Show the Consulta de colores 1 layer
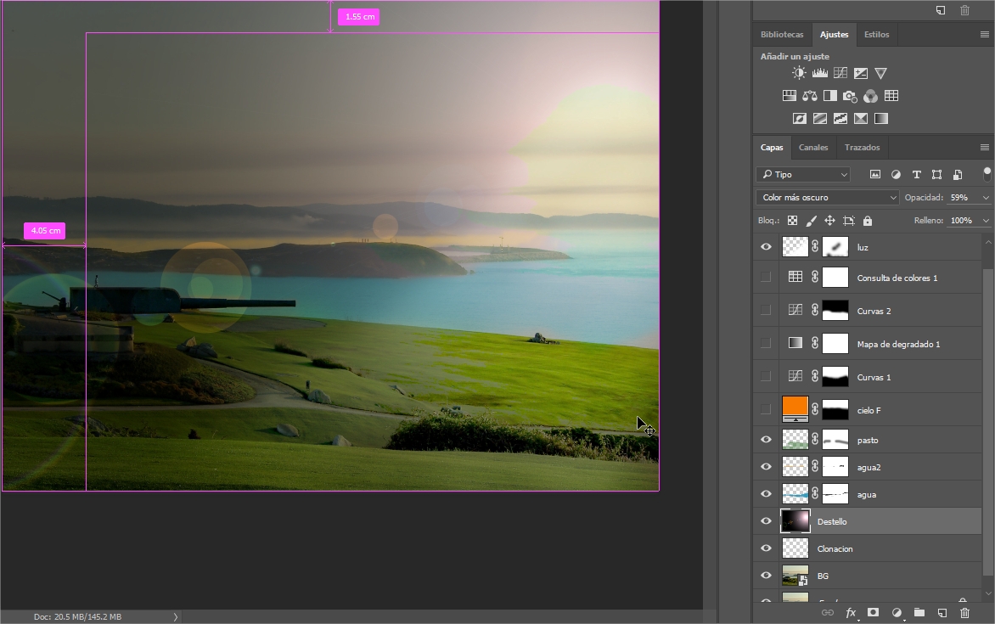This screenshot has height=624, width=995. pyautogui.click(x=766, y=278)
